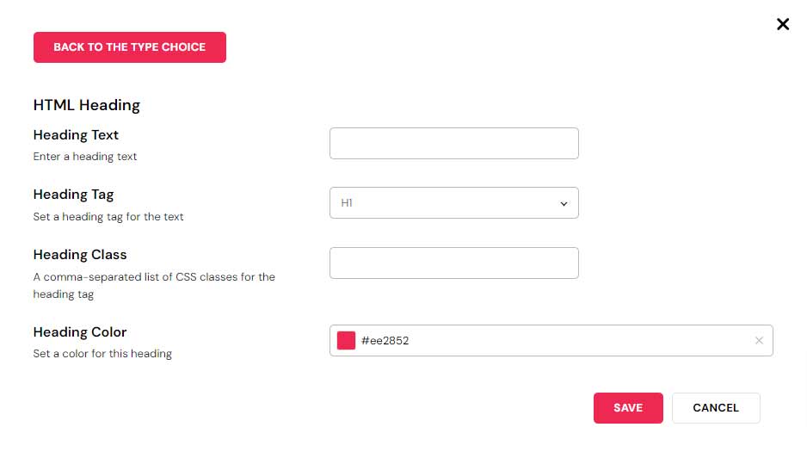807x452 pixels.
Task: Click the chevron arrow in the Heading Tag select
Action: (x=564, y=204)
